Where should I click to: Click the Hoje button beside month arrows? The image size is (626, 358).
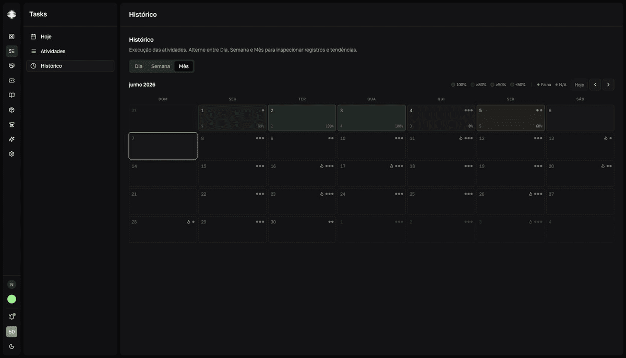[579, 85]
